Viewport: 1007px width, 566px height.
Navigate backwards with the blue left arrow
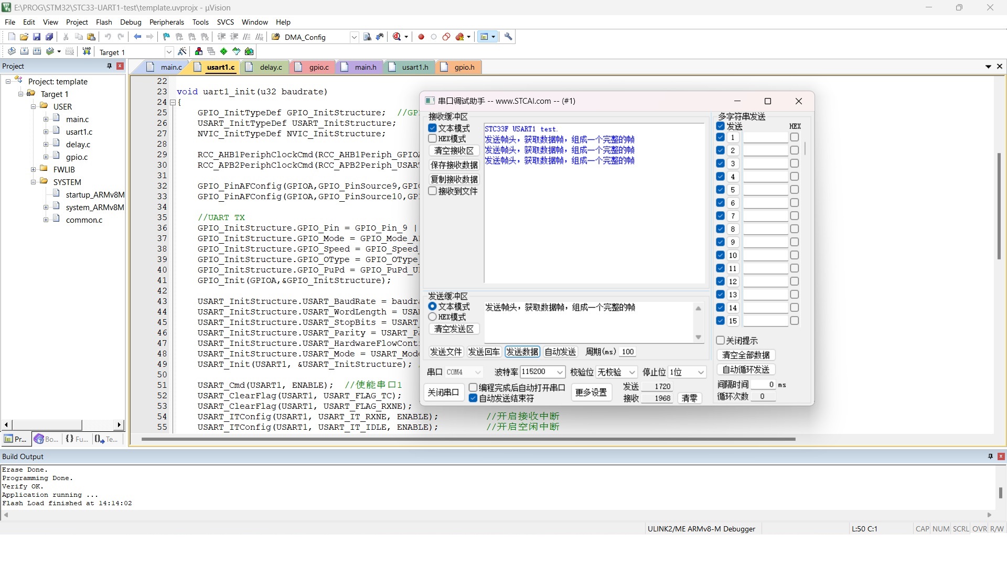(x=137, y=37)
